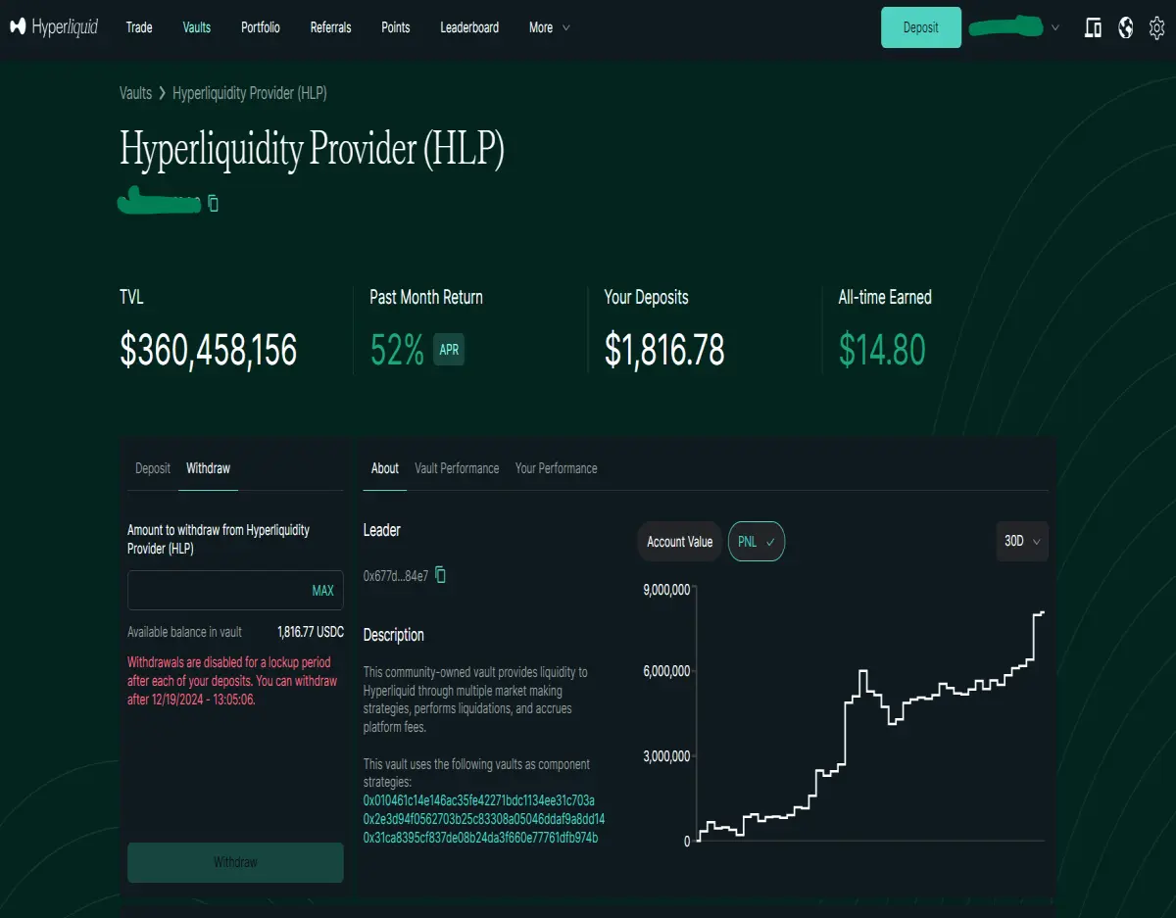The height and width of the screenshot is (918, 1176).
Task: Open the Leaderboard page
Action: coord(469,27)
